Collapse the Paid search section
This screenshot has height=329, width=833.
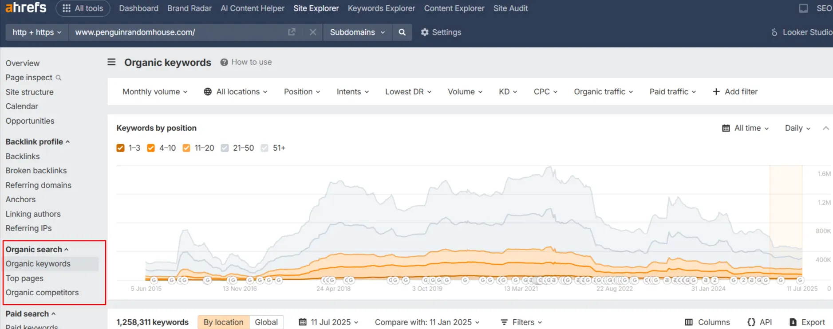point(30,314)
